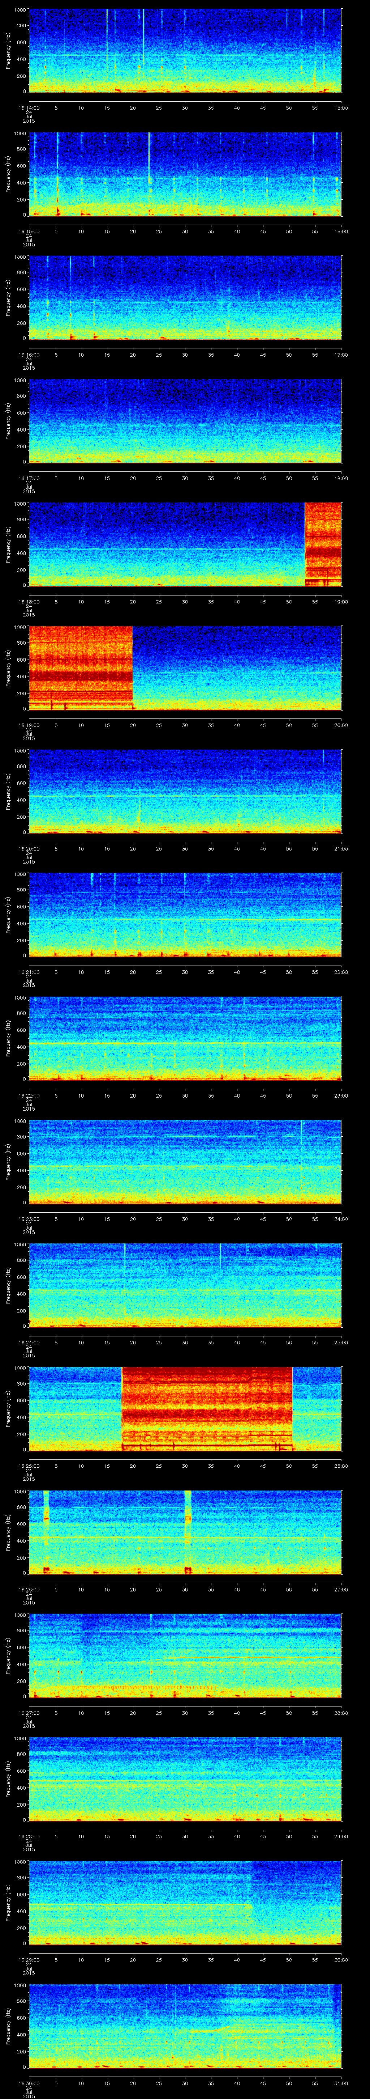Click the 400 Hz axis tick of the 16:24 panel
Image resolution: width=370 pixels, height=2099 pixels.
pyautogui.click(x=21, y=1294)
